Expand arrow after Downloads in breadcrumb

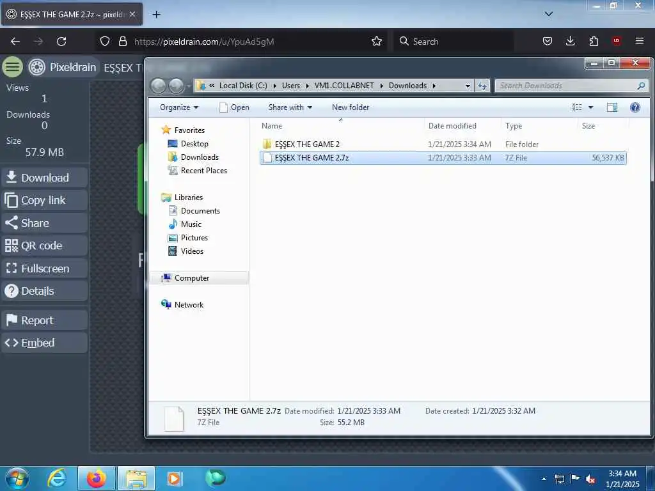pyautogui.click(x=434, y=86)
